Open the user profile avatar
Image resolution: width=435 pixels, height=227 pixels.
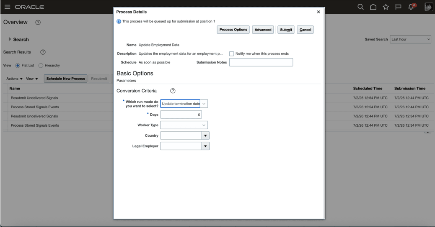[x=429, y=7]
